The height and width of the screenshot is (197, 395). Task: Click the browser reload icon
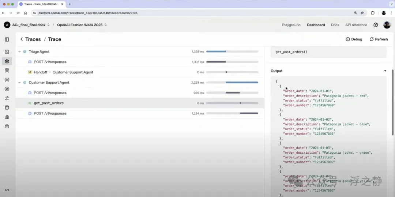[18, 13]
